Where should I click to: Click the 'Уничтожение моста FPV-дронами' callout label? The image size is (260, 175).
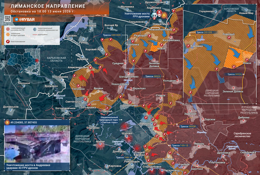[137, 15]
